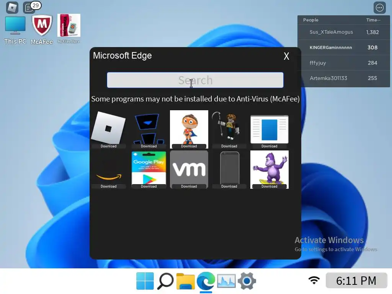Open the taskbar search magnifier
The width and height of the screenshot is (392, 294).
[x=165, y=281]
